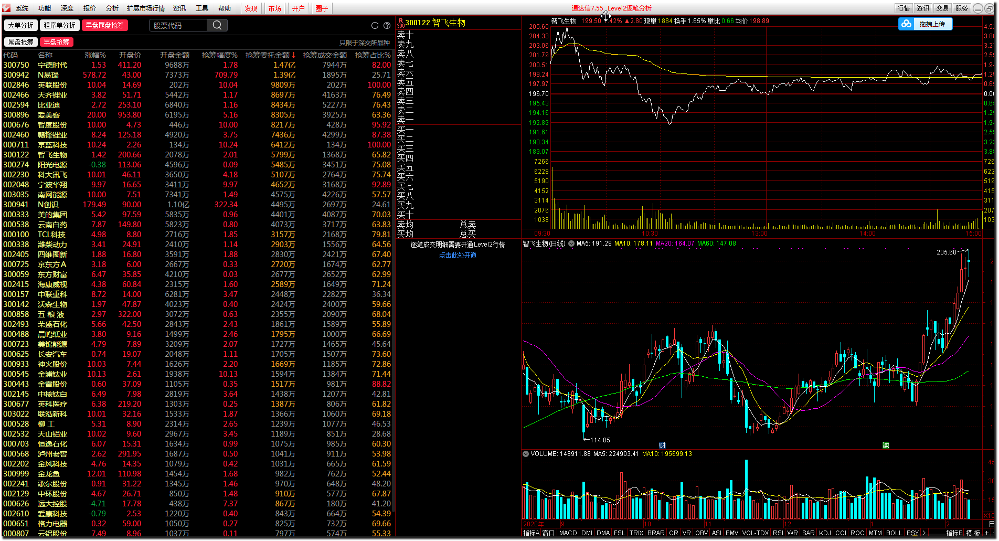This screenshot has width=999, height=541.
Task: Sort by 抢筹委托金额 column header
Action: pyautogui.click(x=270, y=55)
